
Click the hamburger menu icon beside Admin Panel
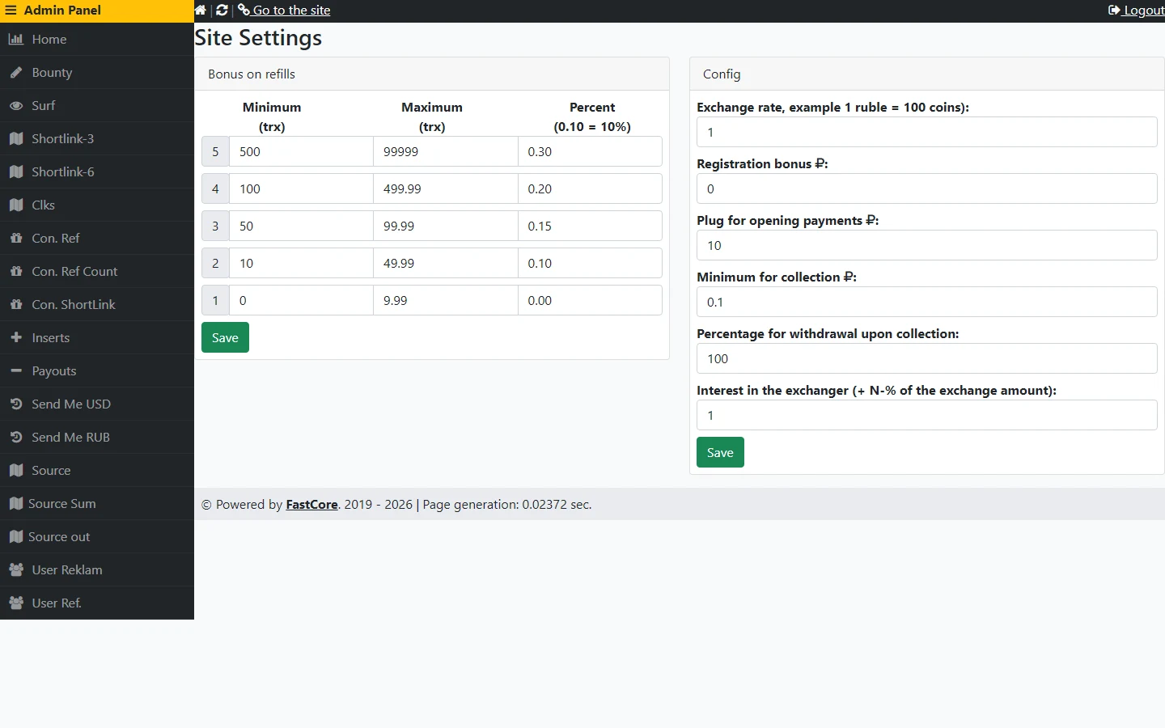tap(11, 11)
